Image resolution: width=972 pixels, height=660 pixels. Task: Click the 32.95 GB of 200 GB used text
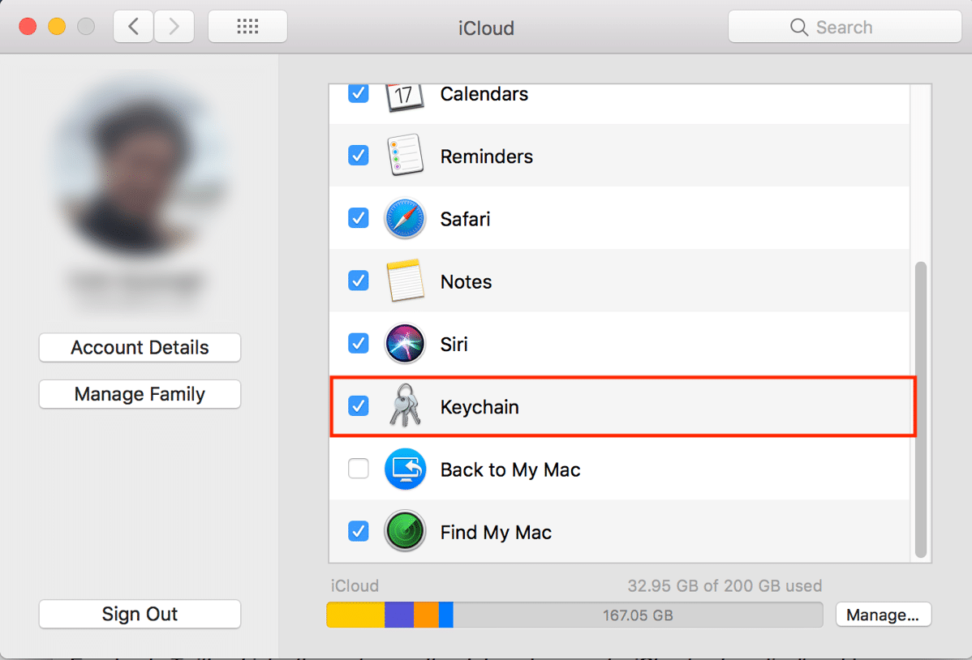point(725,585)
